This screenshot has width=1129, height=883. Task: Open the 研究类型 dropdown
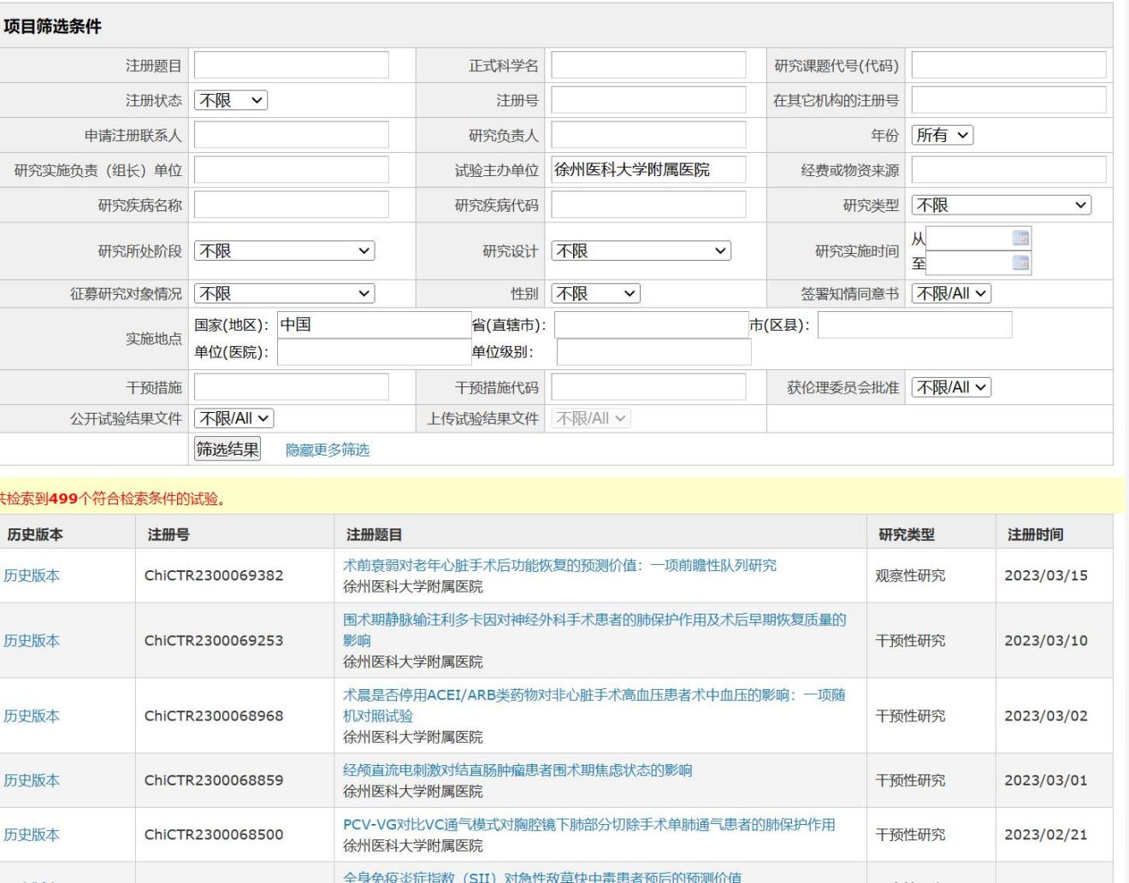point(1001,205)
